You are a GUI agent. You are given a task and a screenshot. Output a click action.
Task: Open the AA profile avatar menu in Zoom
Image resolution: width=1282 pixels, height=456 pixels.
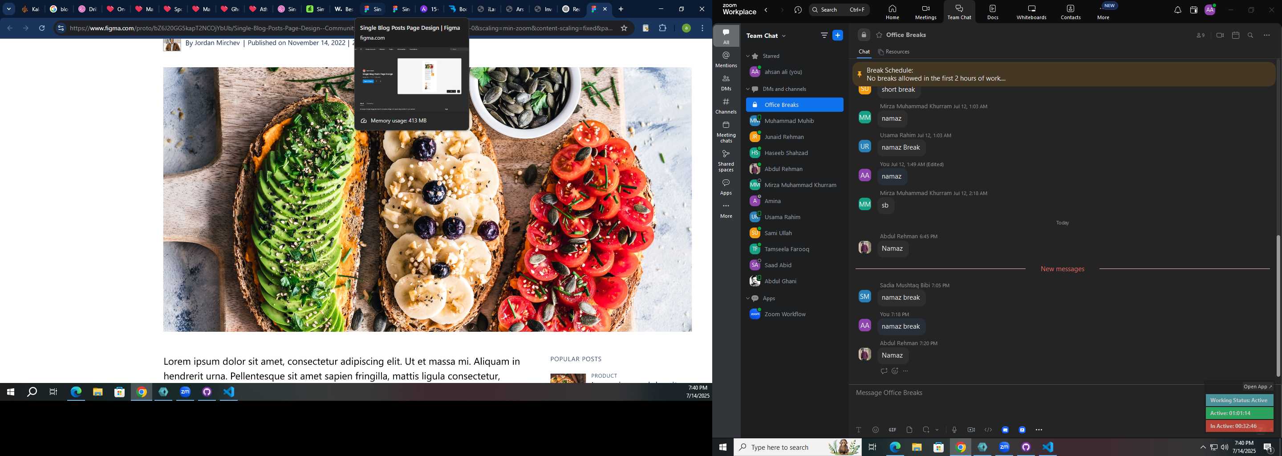pyautogui.click(x=1210, y=9)
